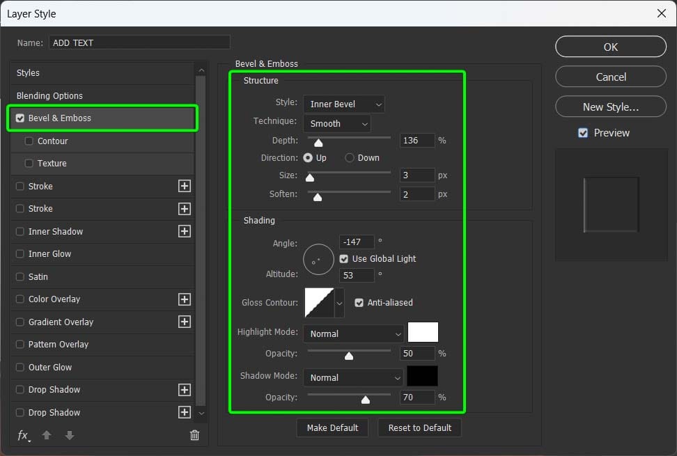677x456 pixels.
Task: Select the Pattern Overlay effect row
Action: (102, 345)
